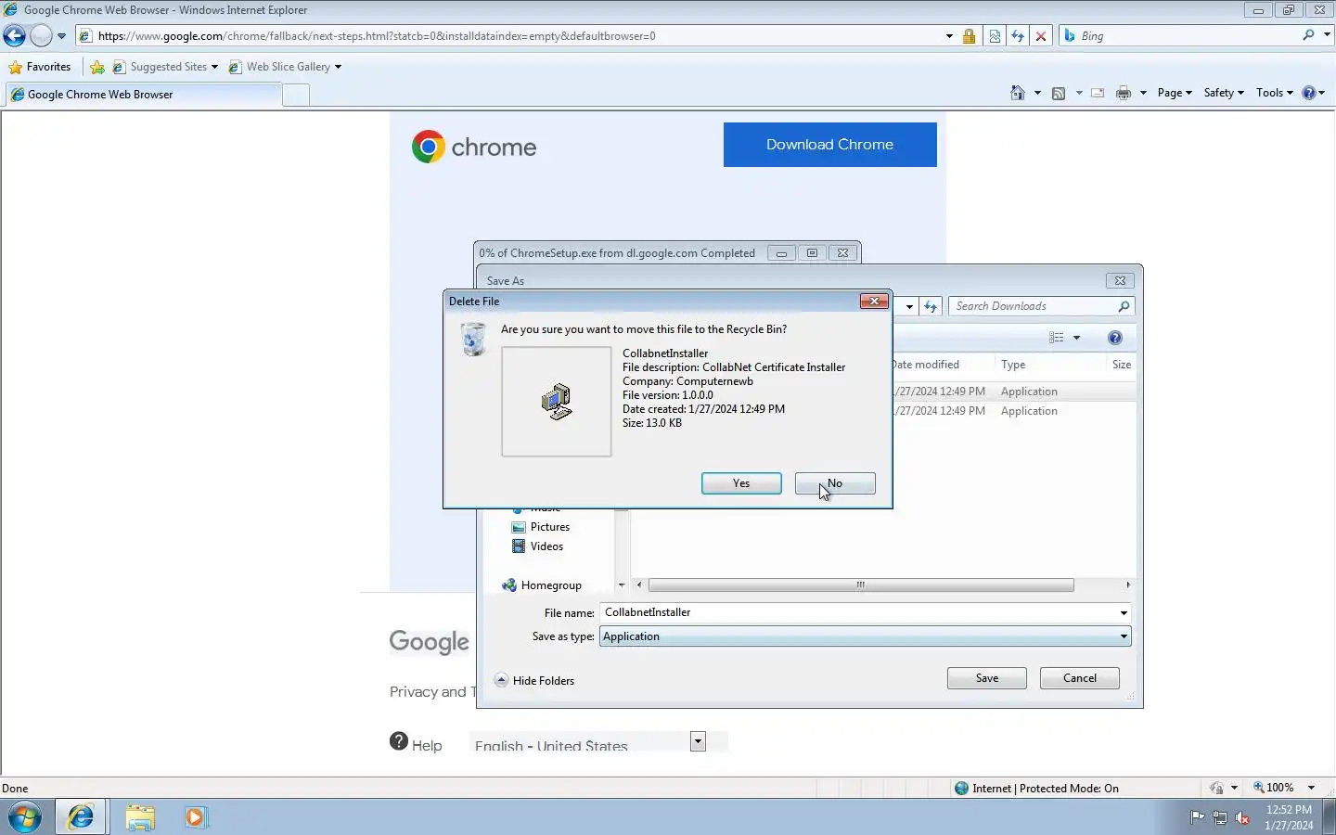This screenshot has height=835, width=1336.
Task: Open Windows Media Player from the taskbar
Action: [195, 817]
